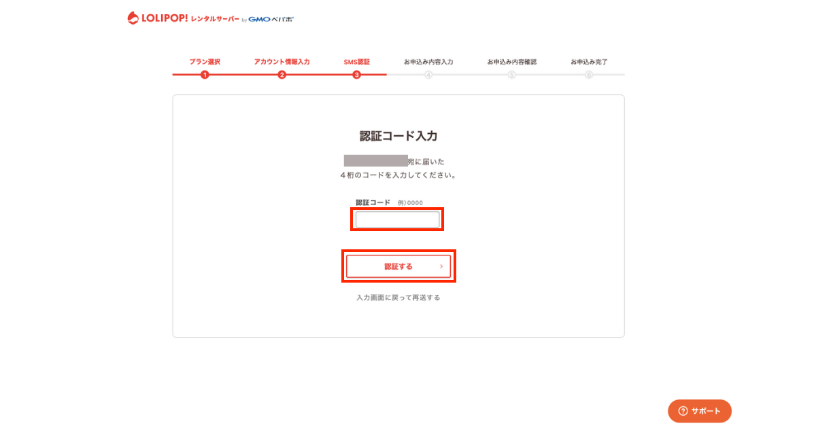Click the step 3 circle marker
Image resolution: width=816 pixels, height=428 pixels.
point(356,75)
